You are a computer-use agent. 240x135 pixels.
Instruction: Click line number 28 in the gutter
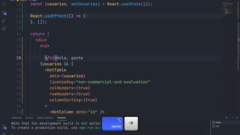coord(19,58)
